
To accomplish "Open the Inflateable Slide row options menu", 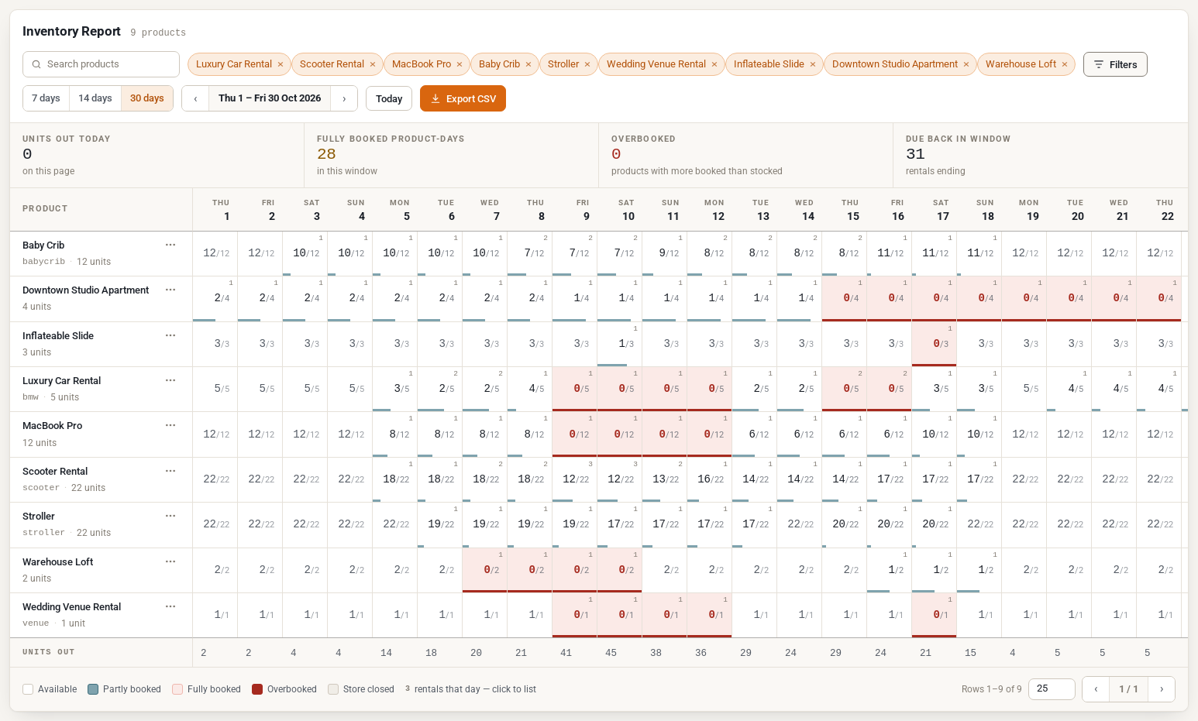I will pyautogui.click(x=170, y=335).
